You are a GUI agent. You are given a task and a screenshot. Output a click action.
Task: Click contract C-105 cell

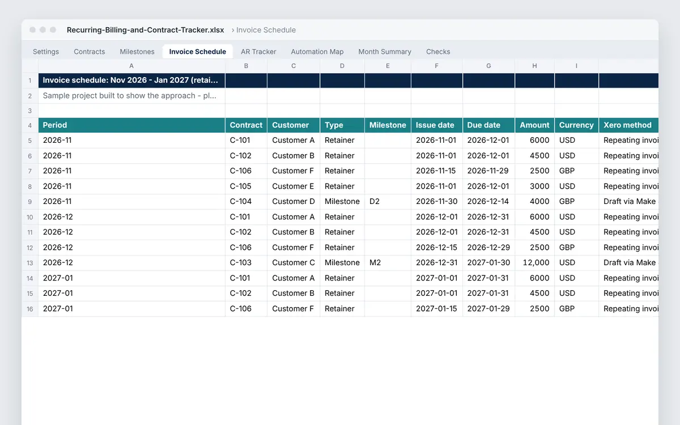(x=246, y=186)
